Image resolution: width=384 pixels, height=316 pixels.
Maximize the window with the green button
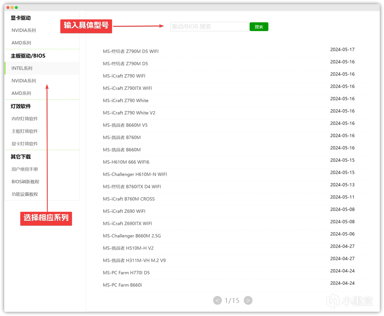tap(16, 7)
